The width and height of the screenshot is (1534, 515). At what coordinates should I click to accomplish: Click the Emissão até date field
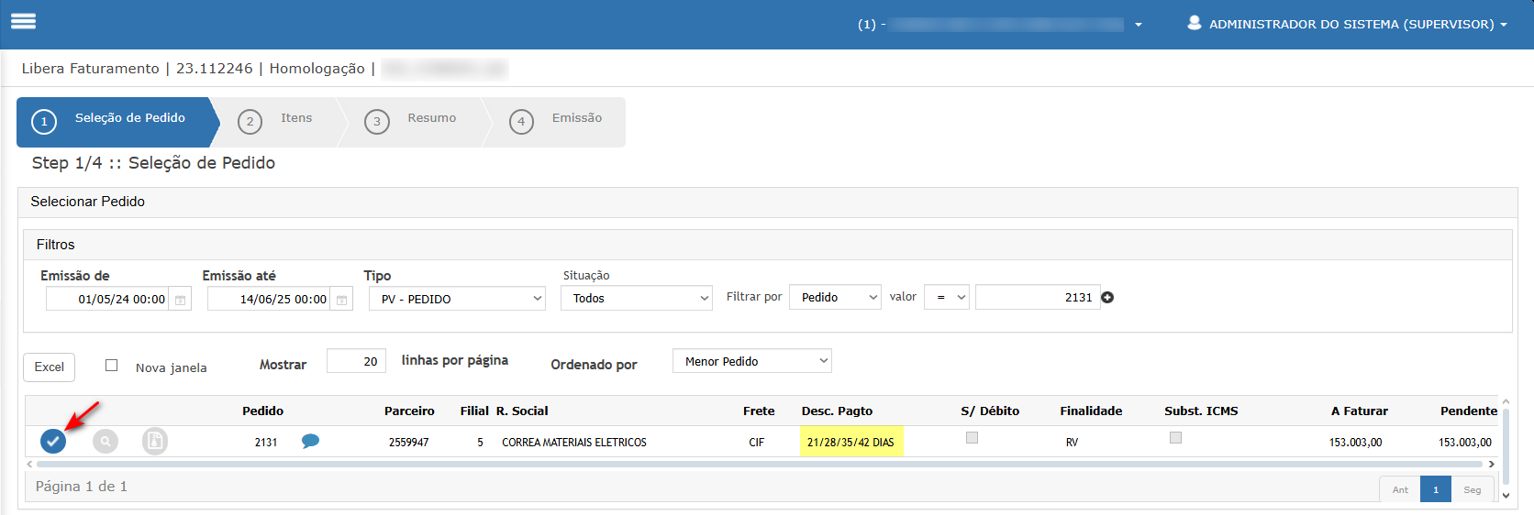(x=269, y=299)
